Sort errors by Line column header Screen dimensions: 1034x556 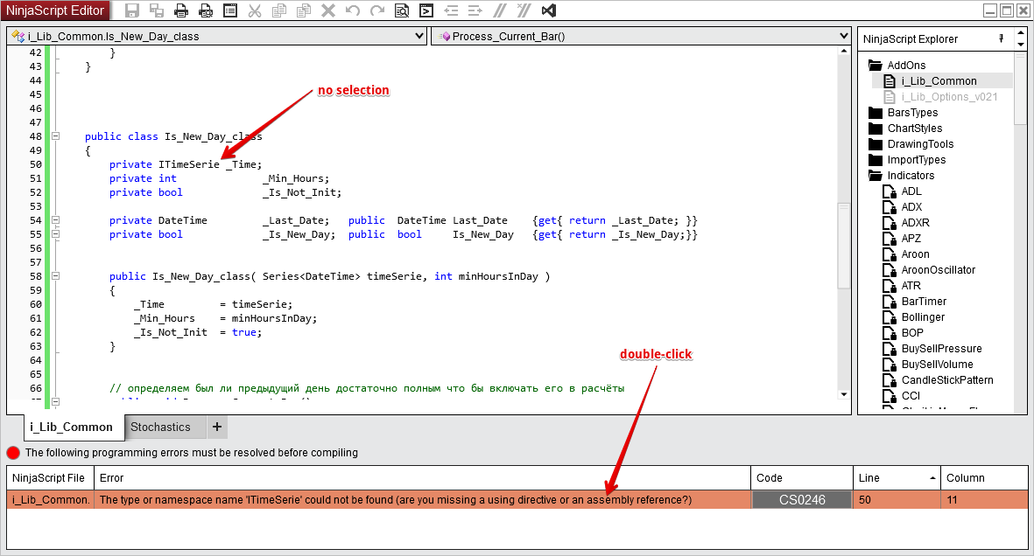point(897,478)
